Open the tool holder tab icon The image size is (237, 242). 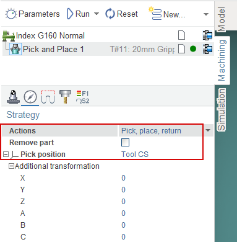65,97
